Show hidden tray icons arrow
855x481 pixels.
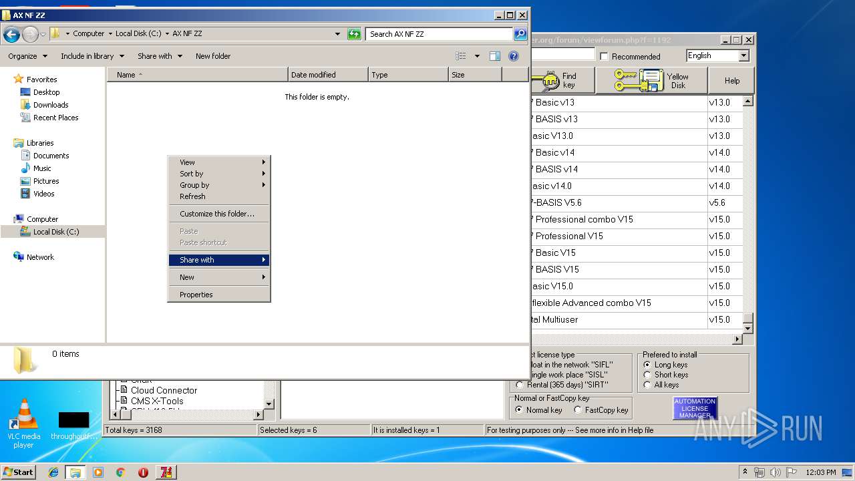pos(745,472)
